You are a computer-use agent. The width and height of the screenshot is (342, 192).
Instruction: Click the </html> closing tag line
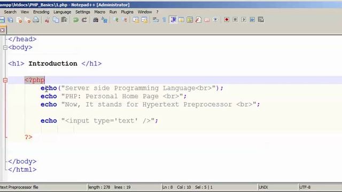22,170
